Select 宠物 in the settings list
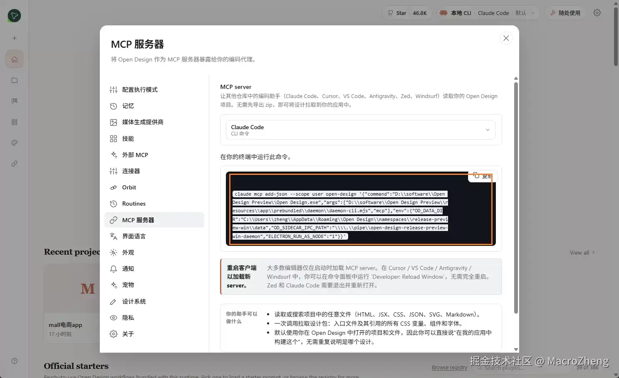The height and width of the screenshot is (378, 619). pyautogui.click(x=154, y=285)
